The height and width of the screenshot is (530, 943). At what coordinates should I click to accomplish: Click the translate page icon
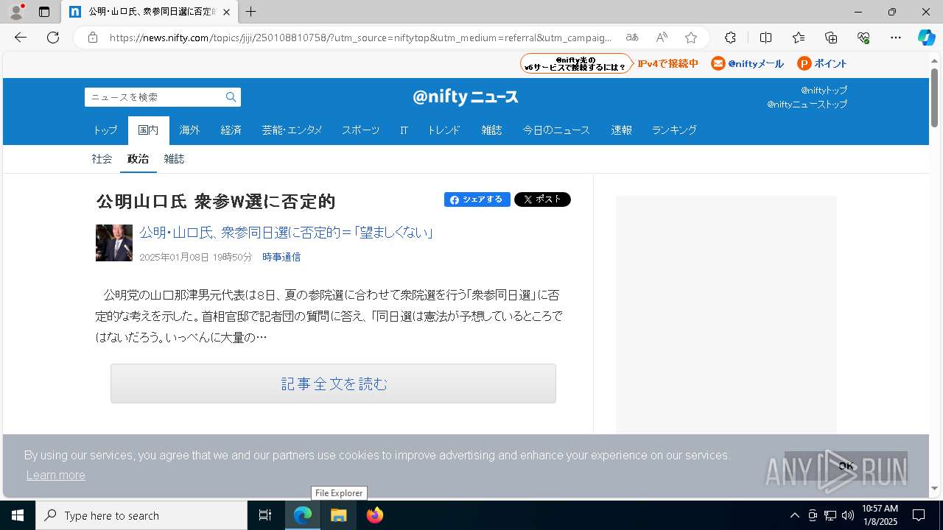[632, 38]
